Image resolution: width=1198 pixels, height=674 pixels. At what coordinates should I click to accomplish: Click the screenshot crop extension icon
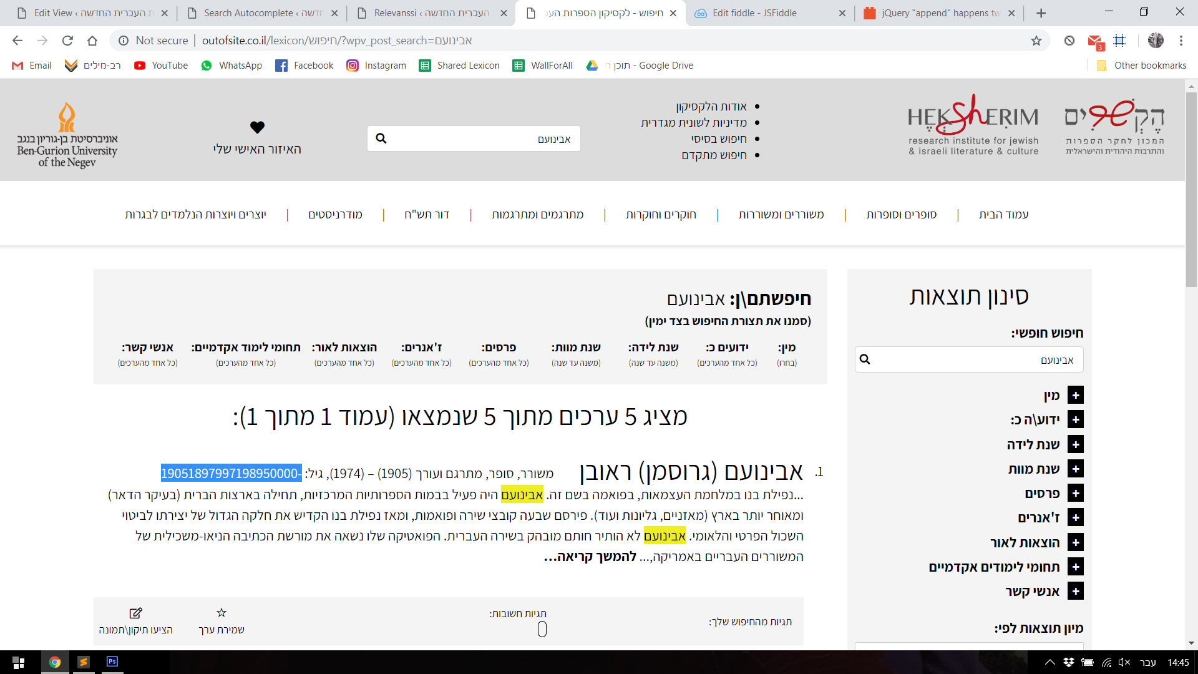click(1120, 41)
